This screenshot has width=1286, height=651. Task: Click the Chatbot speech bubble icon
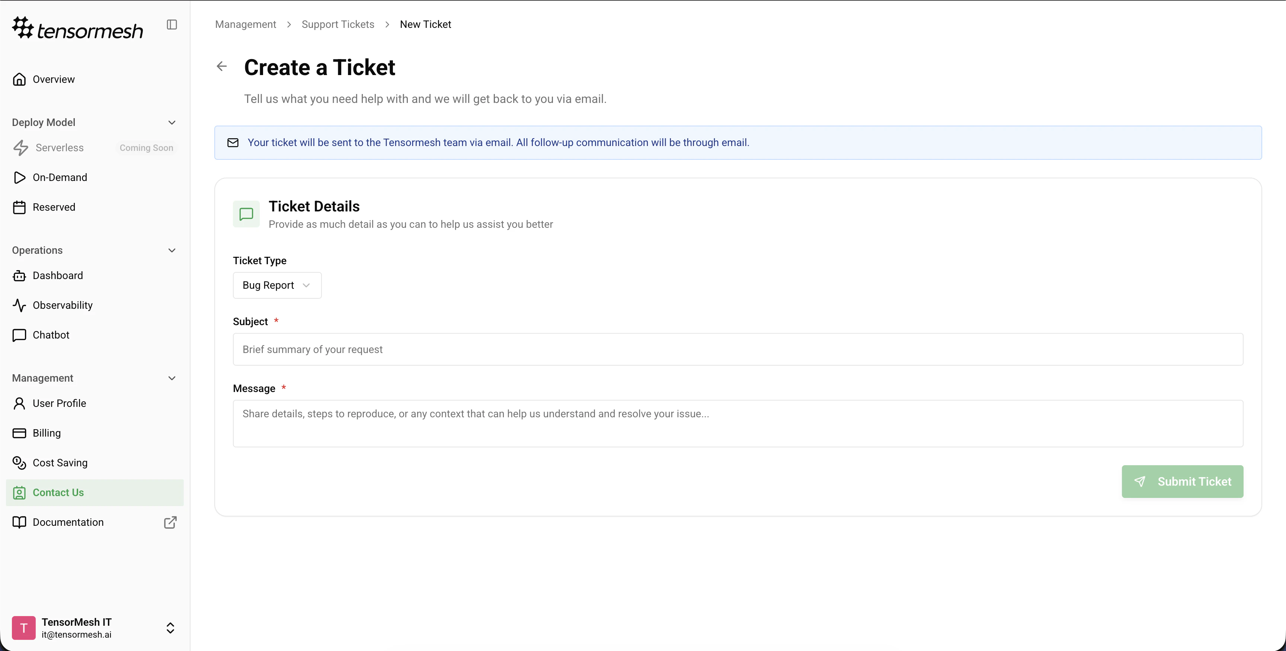tap(19, 335)
